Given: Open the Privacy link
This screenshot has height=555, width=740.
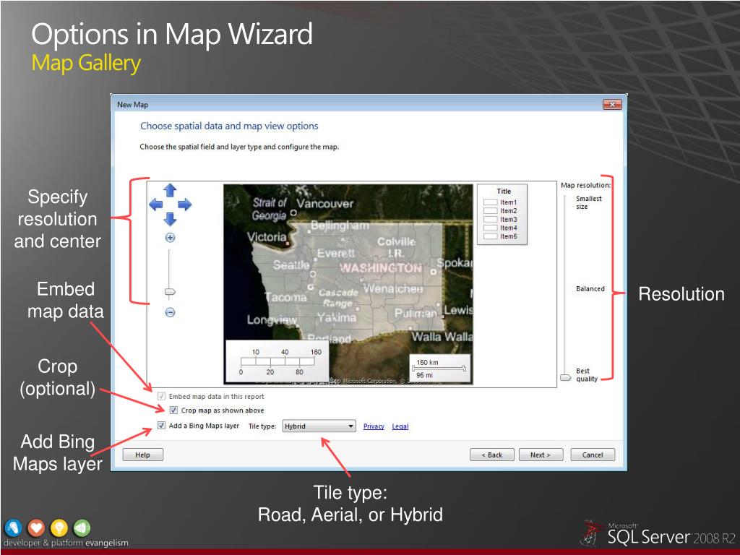Looking at the screenshot, I should pyautogui.click(x=374, y=426).
